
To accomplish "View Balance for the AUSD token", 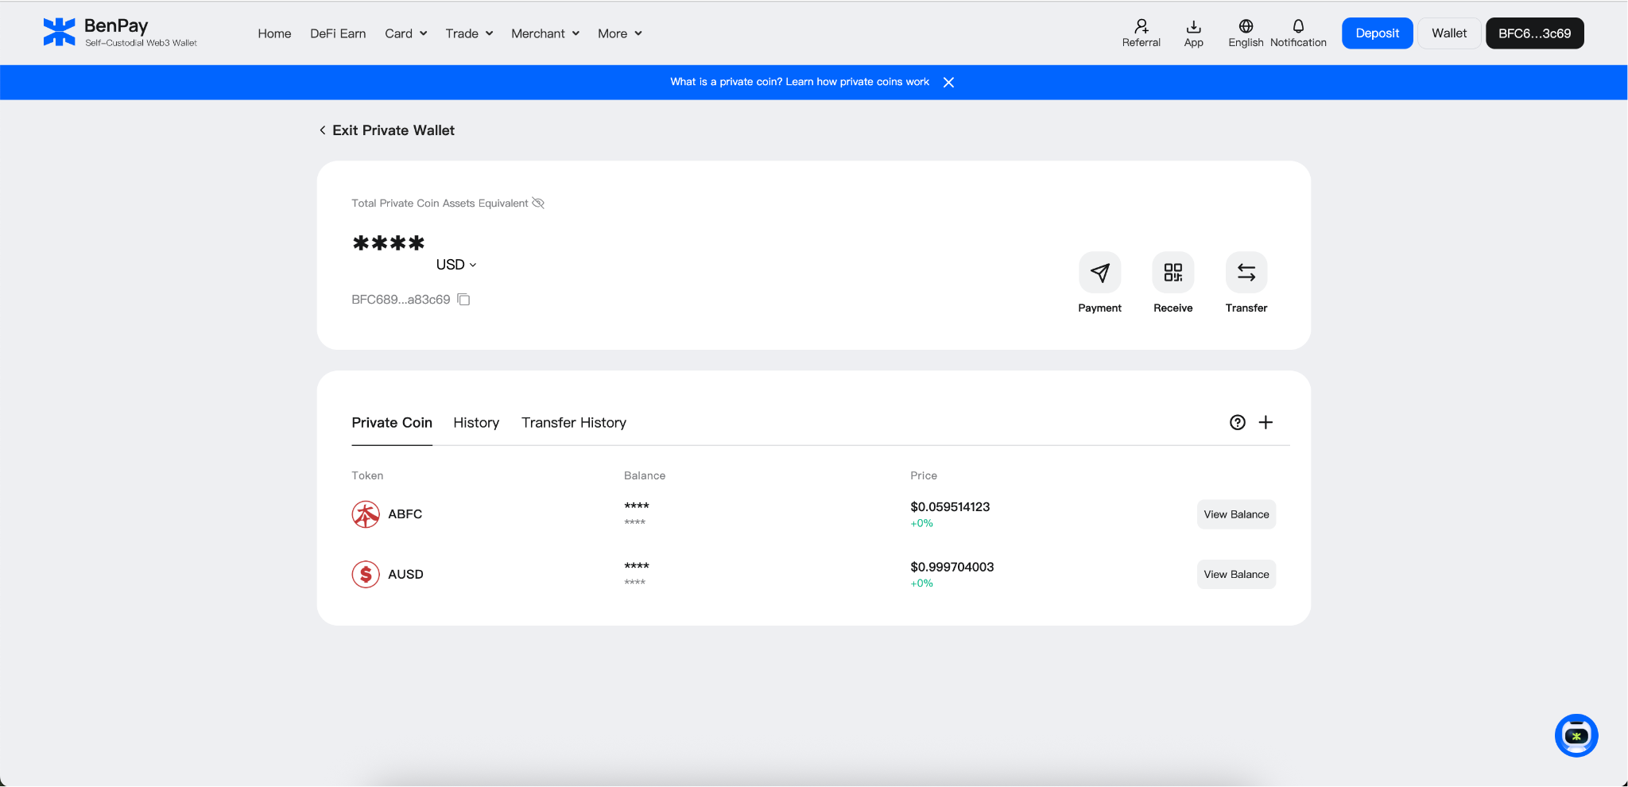I will [1235, 574].
